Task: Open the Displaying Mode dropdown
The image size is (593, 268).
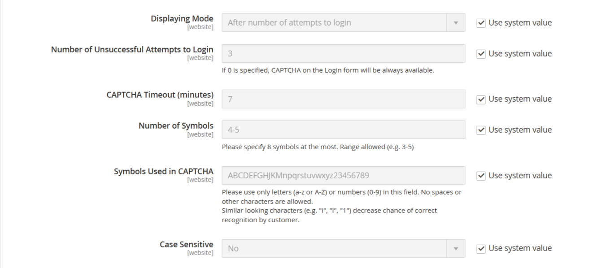Action: [343, 23]
